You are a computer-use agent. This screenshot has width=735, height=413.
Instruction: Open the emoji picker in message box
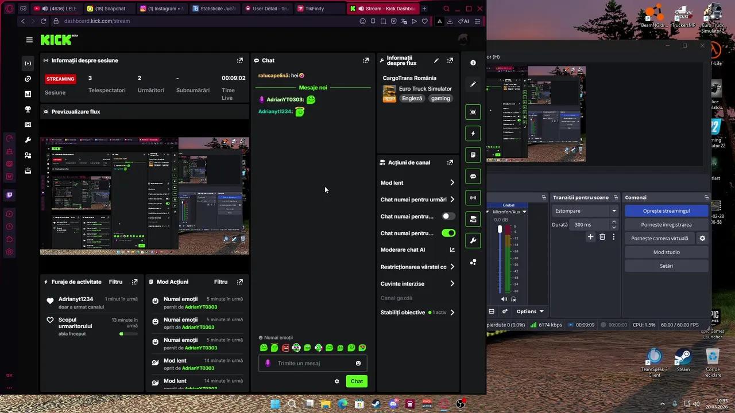tap(358, 363)
